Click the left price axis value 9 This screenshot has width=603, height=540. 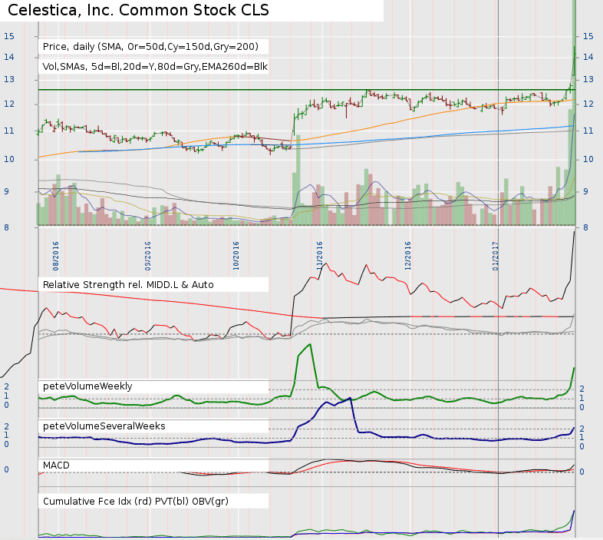[7, 191]
